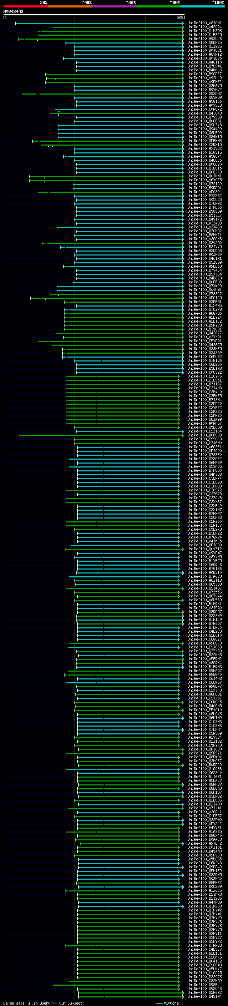This screenshot has height=1006, width=228.
Task: Click the label UniRef100_Q119B5
Action: click(204, 46)
